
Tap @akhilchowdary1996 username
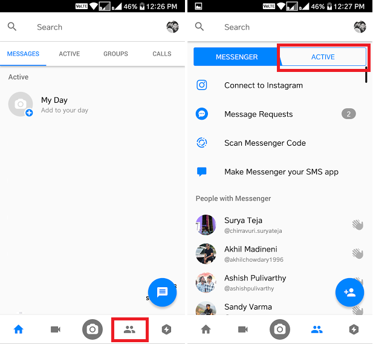click(254, 259)
